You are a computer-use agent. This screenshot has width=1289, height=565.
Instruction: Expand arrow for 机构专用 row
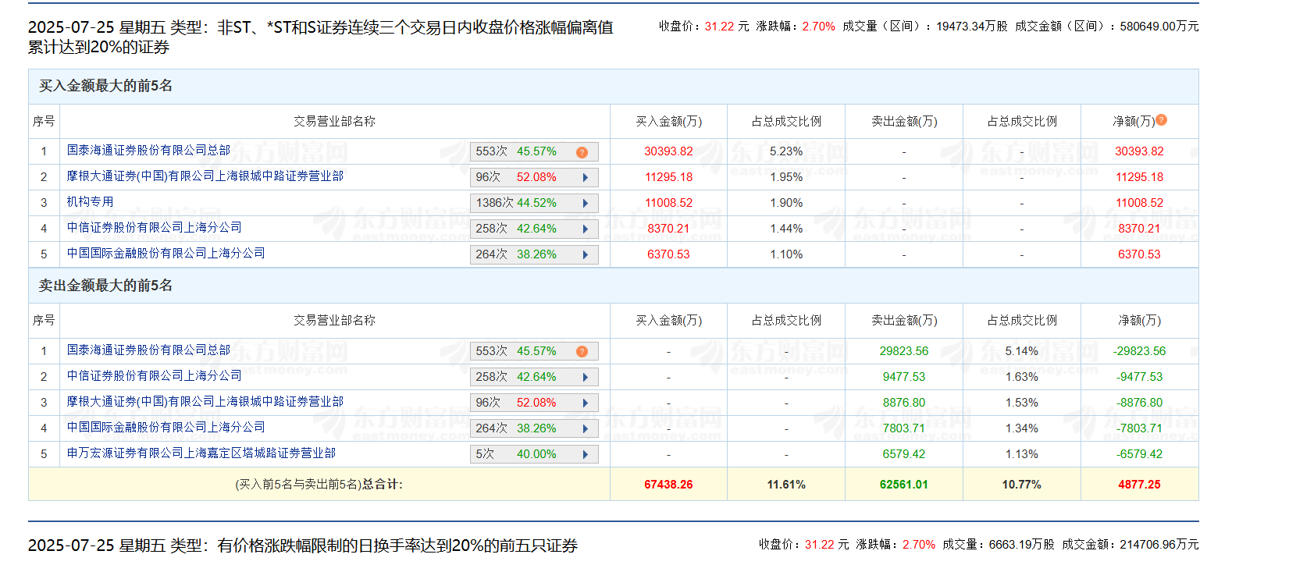tap(586, 204)
